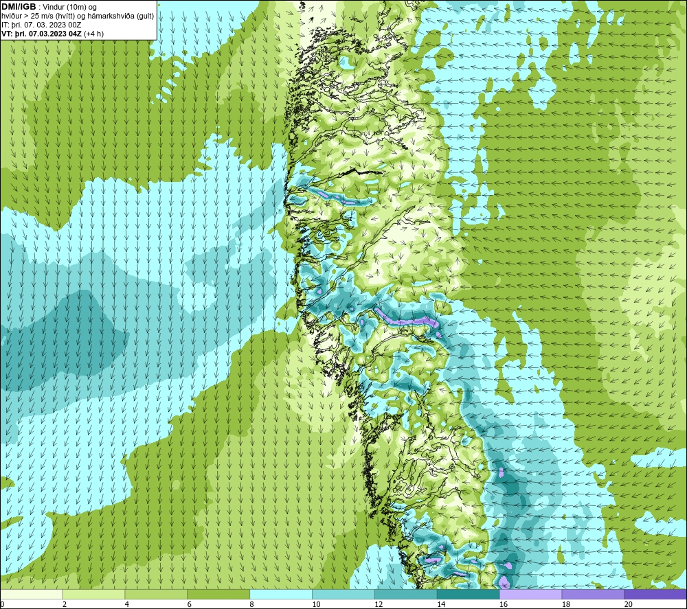
Task: Click the scale label '20'
Action: pos(629,604)
